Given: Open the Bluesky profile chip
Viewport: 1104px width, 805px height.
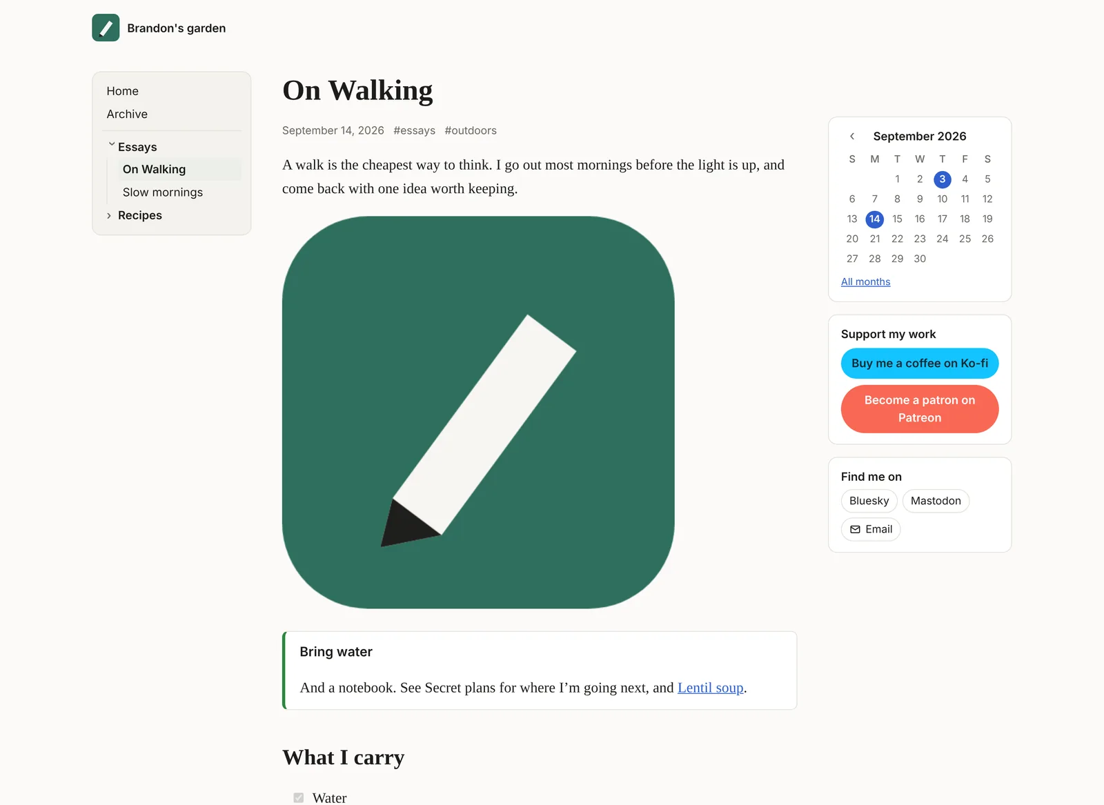Looking at the screenshot, I should pyautogui.click(x=869, y=501).
